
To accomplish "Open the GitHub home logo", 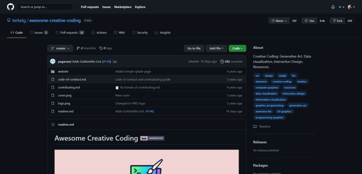I will tap(10, 7).
